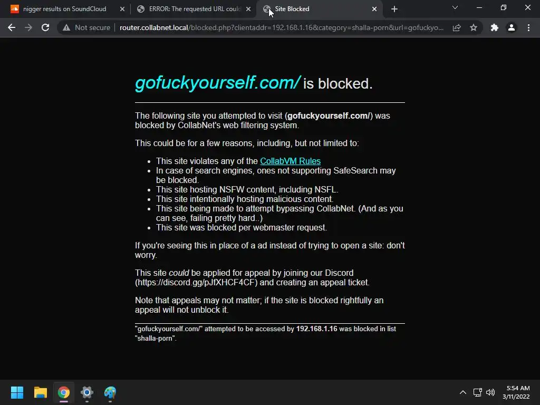Open the volume speaker tray icon
540x405 pixels.
490,392
